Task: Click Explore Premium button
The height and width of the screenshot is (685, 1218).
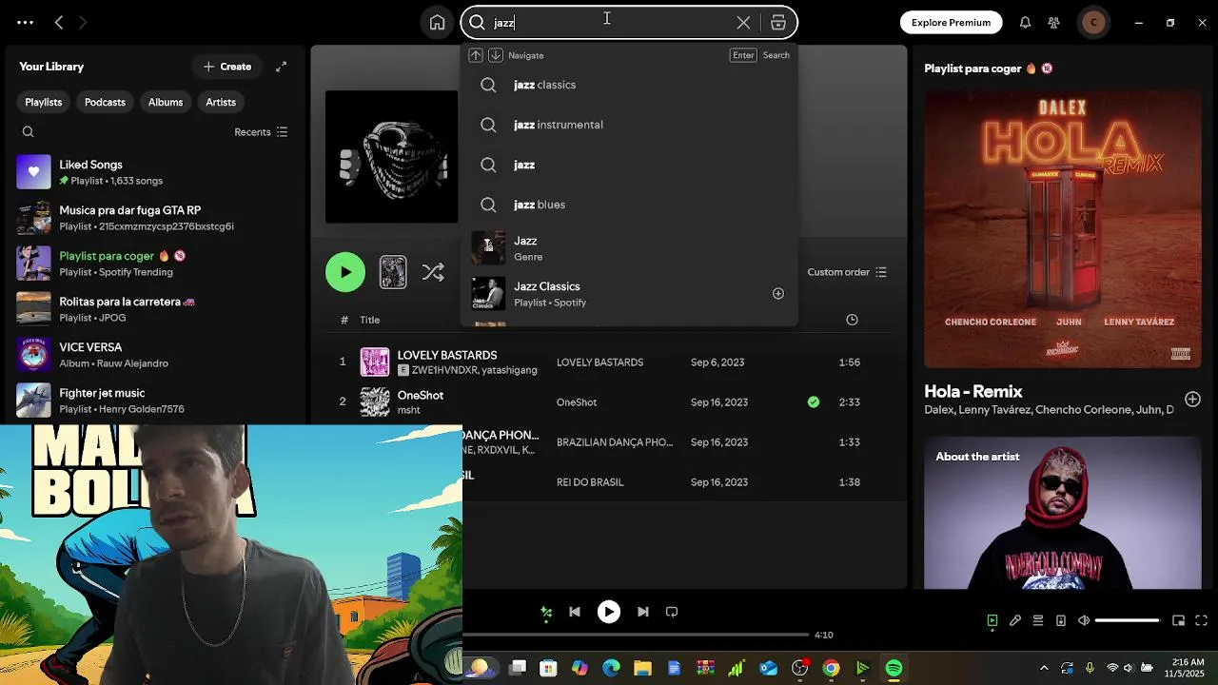Action: (951, 22)
